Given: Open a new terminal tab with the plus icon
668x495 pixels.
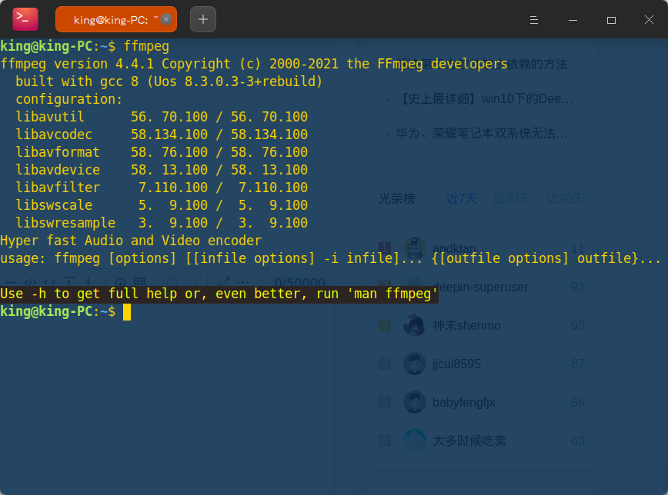Looking at the screenshot, I should (x=202, y=18).
